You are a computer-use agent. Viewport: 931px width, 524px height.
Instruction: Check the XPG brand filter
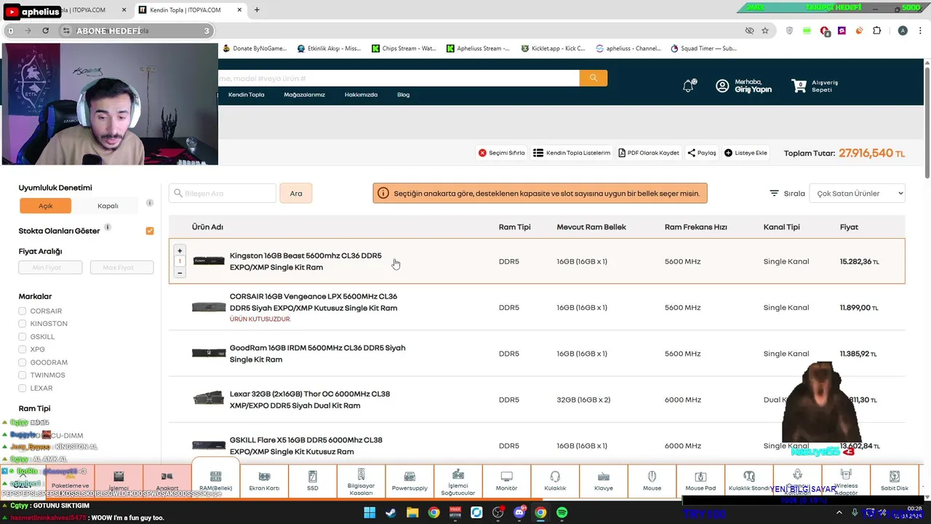coord(23,349)
